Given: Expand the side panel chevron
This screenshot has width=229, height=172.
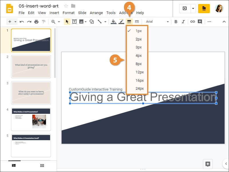Looking at the screenshot, I should point(226,164).
